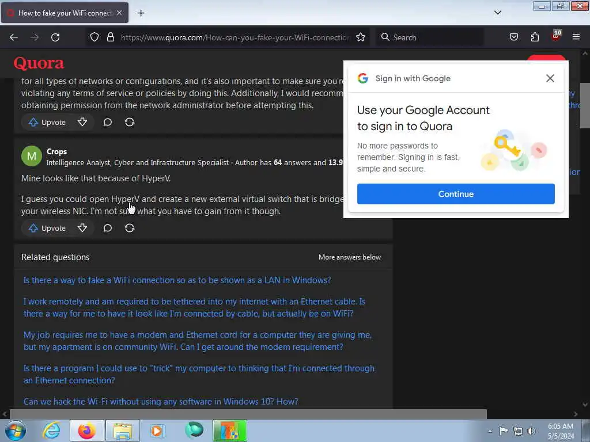Open question about community WiFi modem requirement
Viewport: 590px width, 442px height.
point(198,341)
